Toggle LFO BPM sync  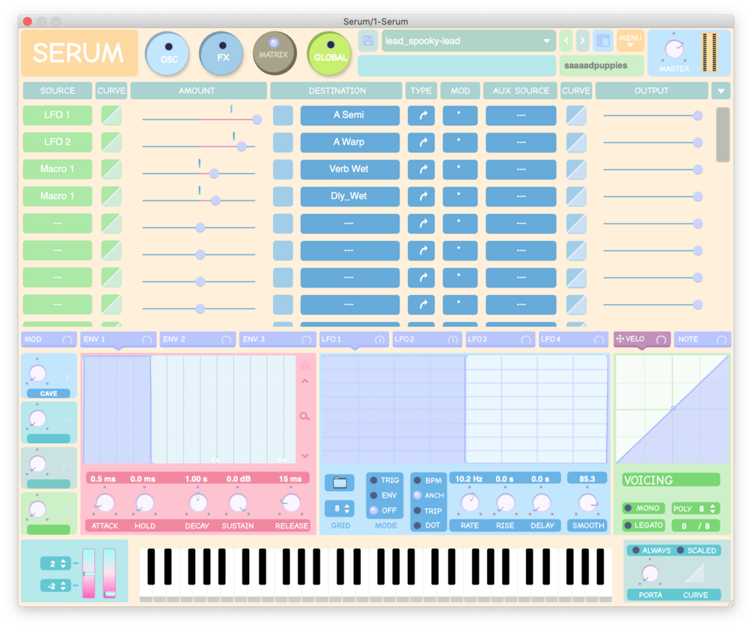pyautogui.click(x=418, y=481)
